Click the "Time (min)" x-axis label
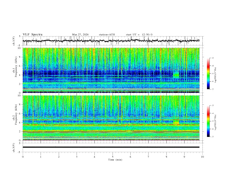This screenshot has height=176, width=228. [115, 160]
